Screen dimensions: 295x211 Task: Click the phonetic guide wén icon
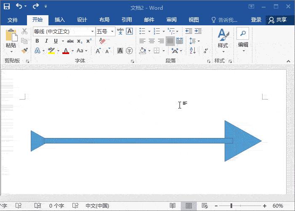click(x=120, y=31)
